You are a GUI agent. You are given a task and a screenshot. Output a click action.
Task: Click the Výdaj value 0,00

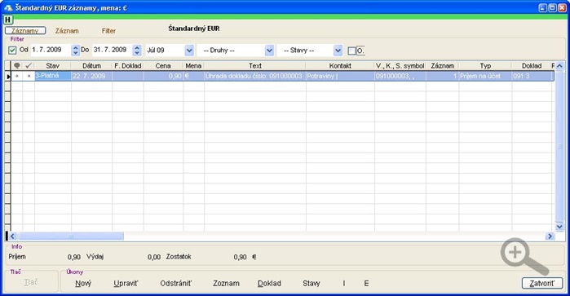click(x=154, y=257)
